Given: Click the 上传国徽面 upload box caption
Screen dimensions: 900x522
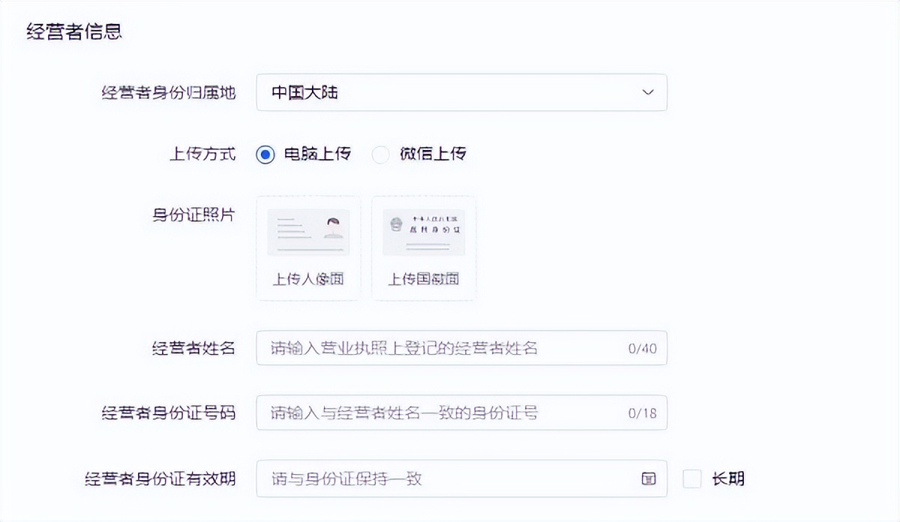Looking at the screenshot, I should click(424, 280).
